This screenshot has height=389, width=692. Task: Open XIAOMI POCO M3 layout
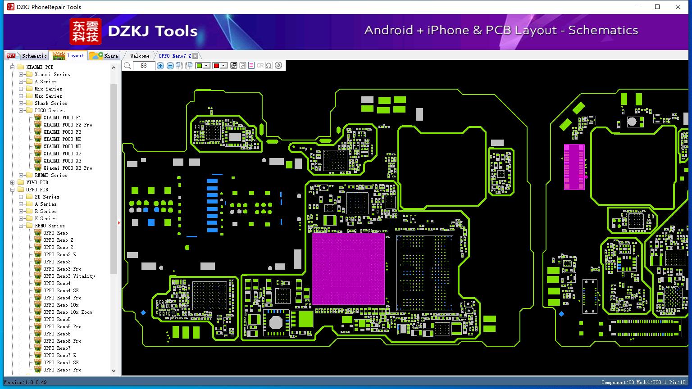(62, 146)
